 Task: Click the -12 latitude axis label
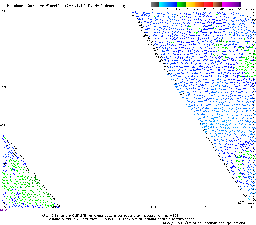(3, 49)
